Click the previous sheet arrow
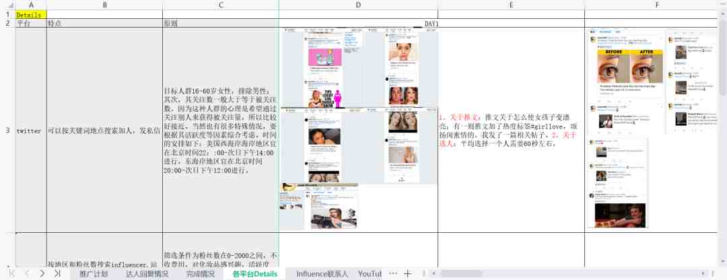 27,273
